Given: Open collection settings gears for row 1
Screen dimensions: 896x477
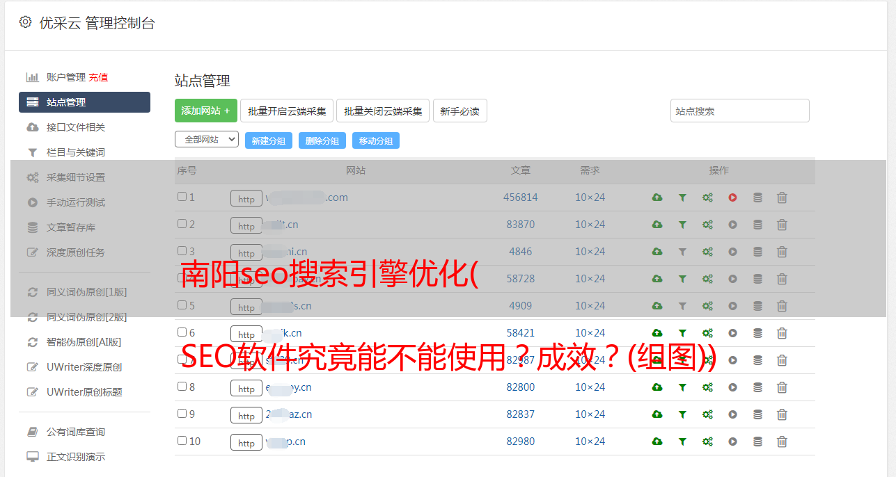Looking at the screenshot, I should pyautogui.click(x=707, y=197).
